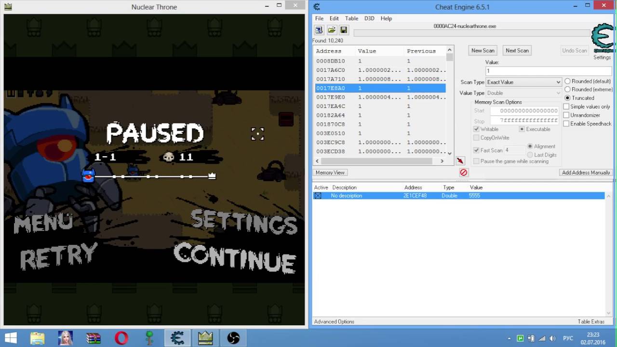Click the volume speaker tray icon
The width and height of the screenshot is (617, 347).
(x=552, y=338)
